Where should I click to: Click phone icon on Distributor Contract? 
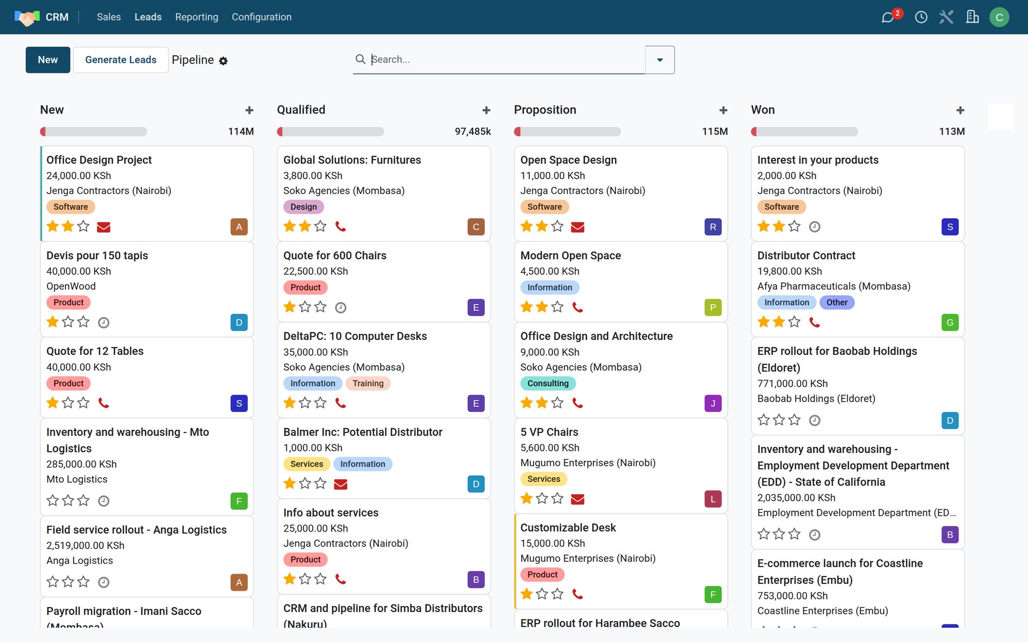815,322
